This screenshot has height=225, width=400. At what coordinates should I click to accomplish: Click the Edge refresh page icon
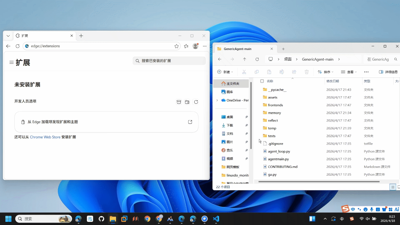17,46
